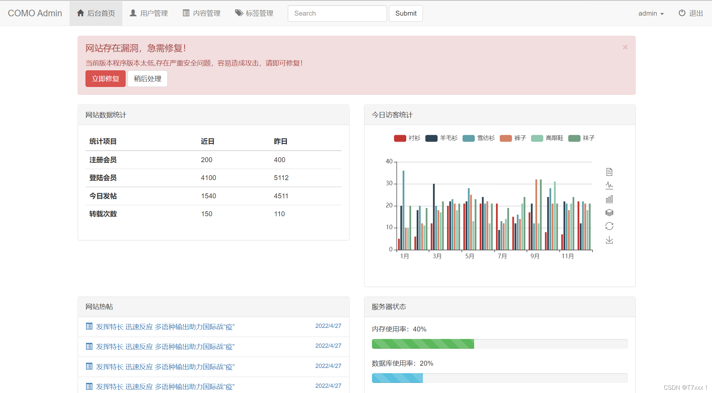Open 标签管理 navigation tab
This screenshot has width=712, height=393.
pos(254,13)
